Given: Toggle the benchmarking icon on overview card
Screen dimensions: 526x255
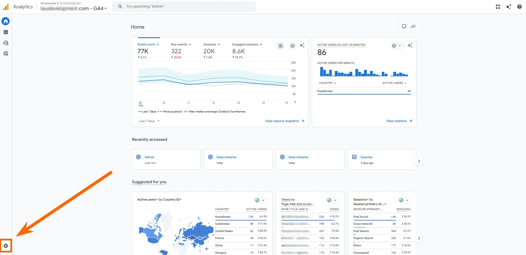Looking at the screenshot, I should point(281,46).
